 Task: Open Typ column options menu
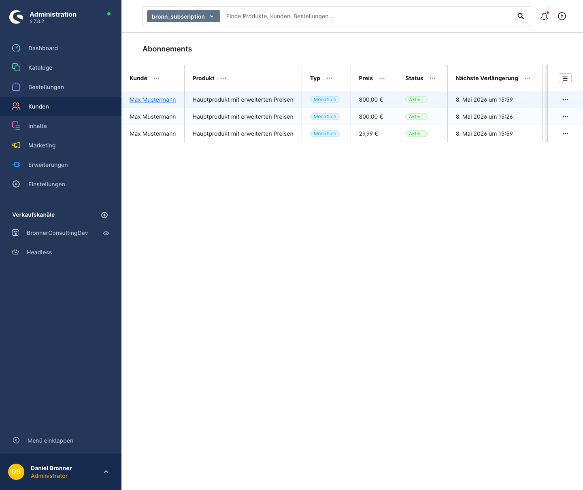pyautogui.click(x=330, y=78)
